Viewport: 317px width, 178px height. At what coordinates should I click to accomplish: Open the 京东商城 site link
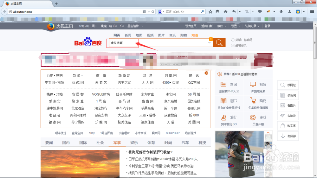pyautogui.click(x=171, y=101)
